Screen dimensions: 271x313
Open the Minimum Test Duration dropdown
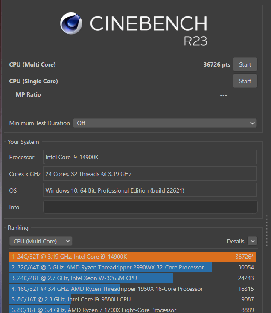click(x=165, y=123)
